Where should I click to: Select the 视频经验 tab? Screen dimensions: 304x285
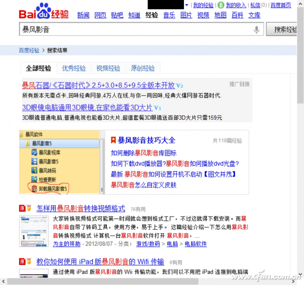(108, 68)
